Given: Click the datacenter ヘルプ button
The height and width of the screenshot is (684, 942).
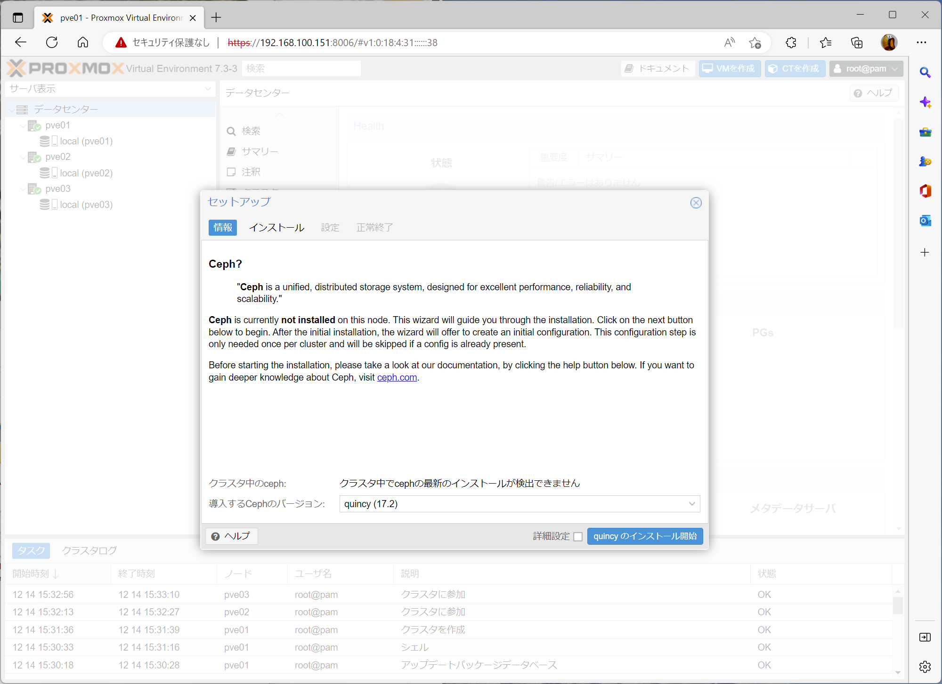Looking at the screenshot, I should coord(874,93).
